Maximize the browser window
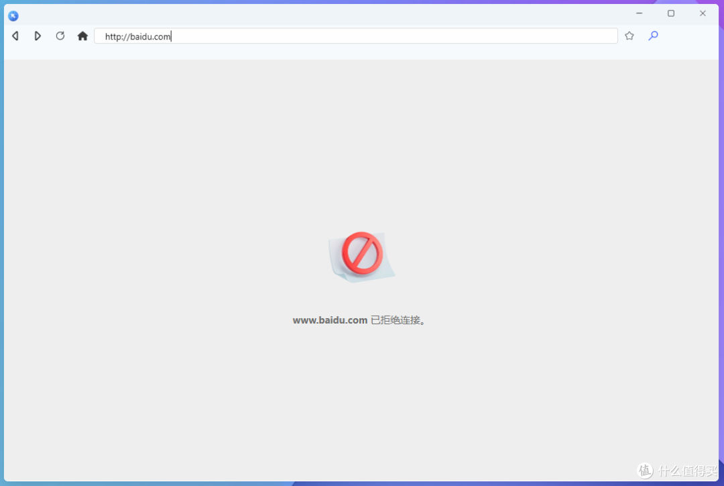The height and width of the screenshot is (486, 724). pos(670,13)
